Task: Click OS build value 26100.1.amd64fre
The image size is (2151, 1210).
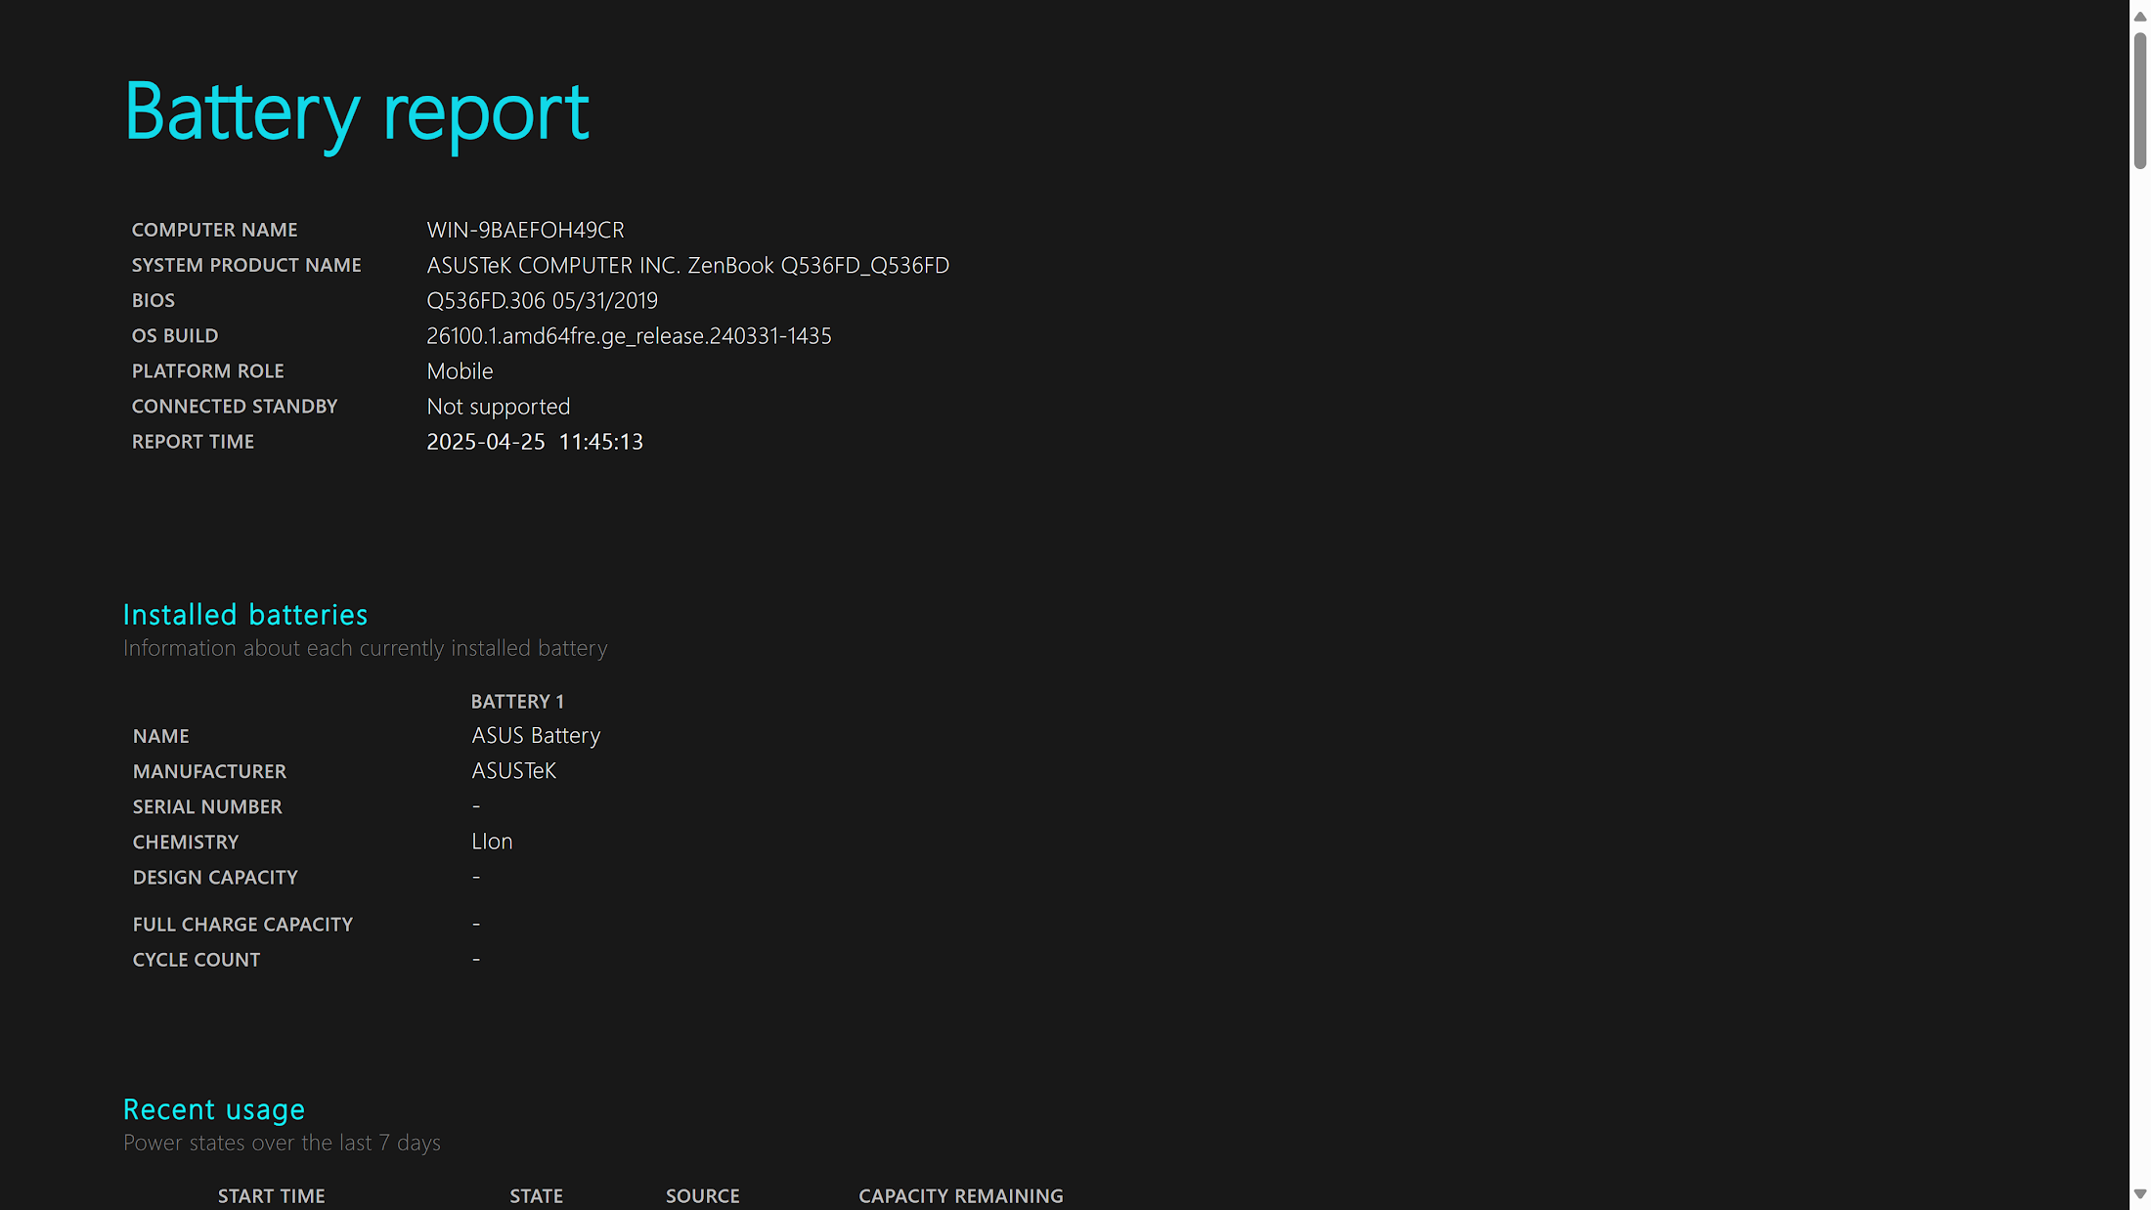Action: coord(629,335)
